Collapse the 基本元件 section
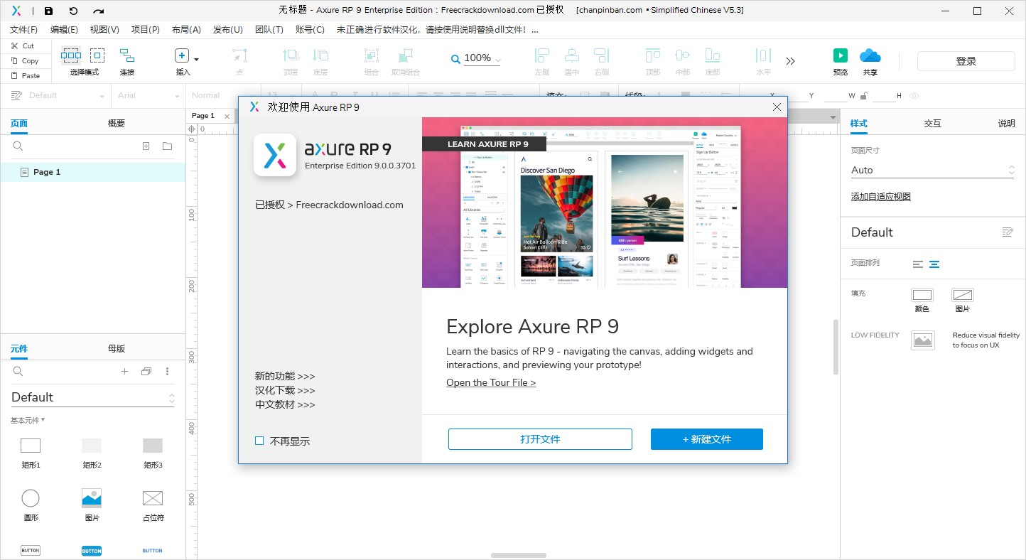 click(28, 420)
